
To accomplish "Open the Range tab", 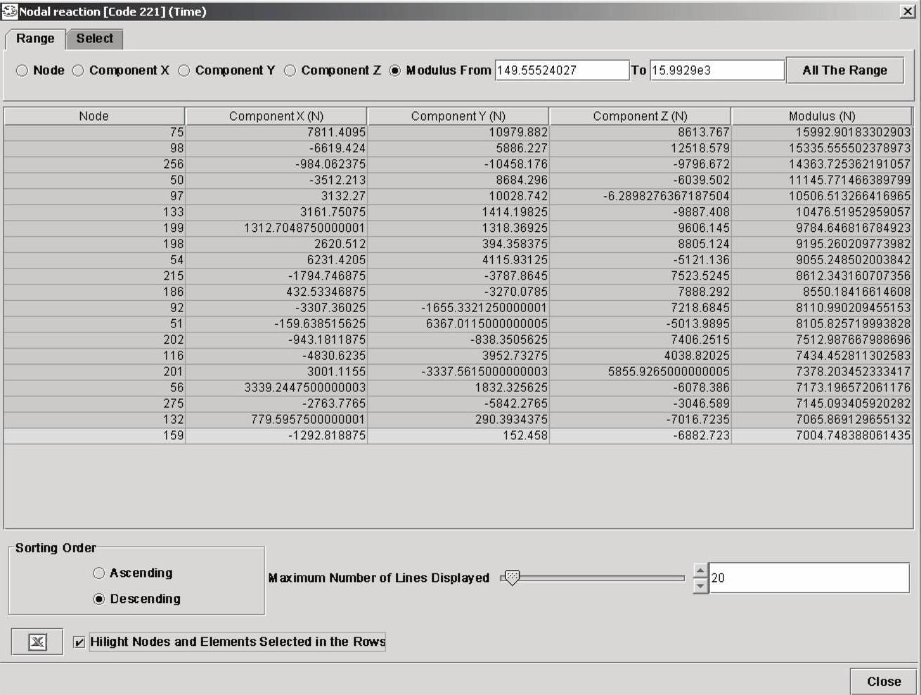I will point(35,39).
